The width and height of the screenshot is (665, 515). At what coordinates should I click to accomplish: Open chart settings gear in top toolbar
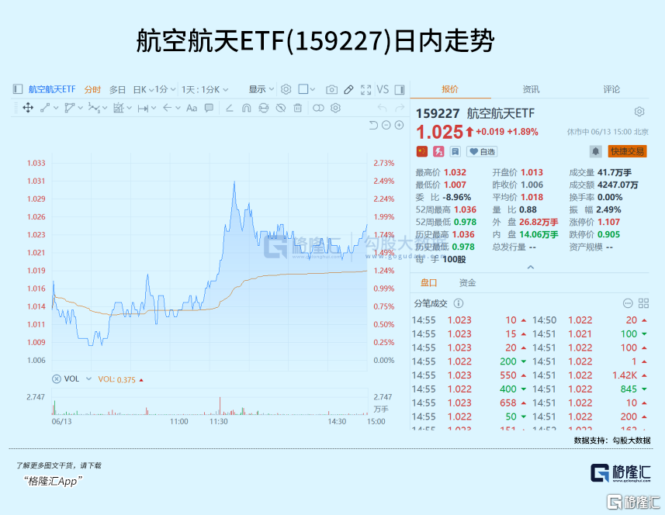coord(286,89)
